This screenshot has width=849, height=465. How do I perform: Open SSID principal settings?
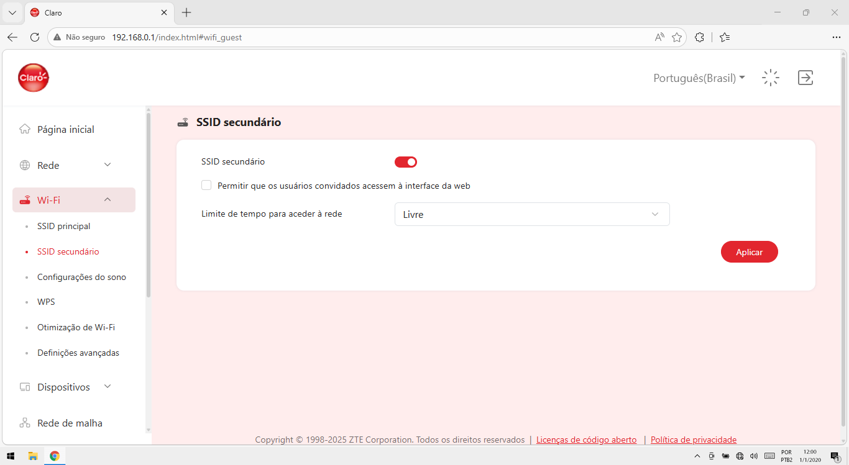click(x=63, y=226)
